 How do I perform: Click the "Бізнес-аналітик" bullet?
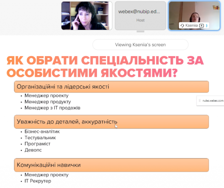click(42, 132)
